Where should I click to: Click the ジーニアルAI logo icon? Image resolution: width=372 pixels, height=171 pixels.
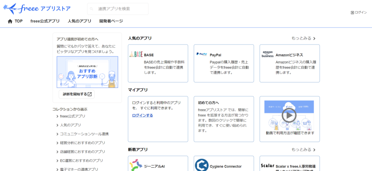coord(136,165)
